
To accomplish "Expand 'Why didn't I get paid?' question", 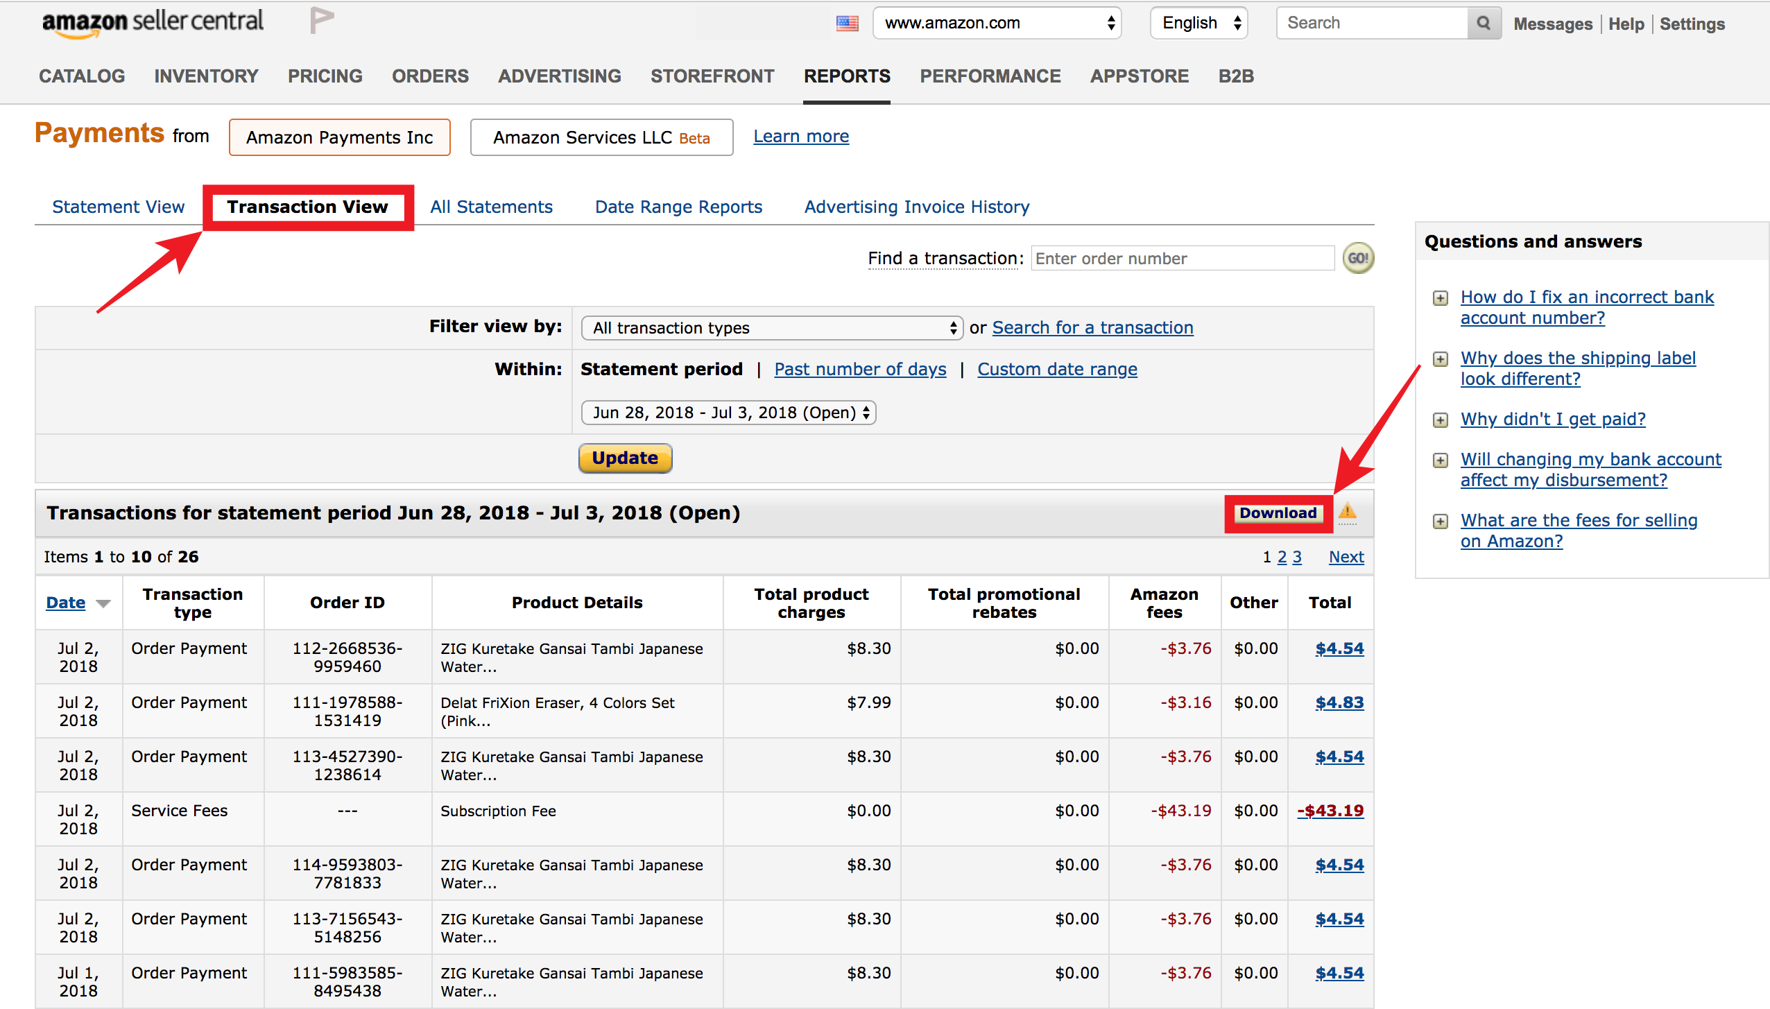I will point(1441,420).
